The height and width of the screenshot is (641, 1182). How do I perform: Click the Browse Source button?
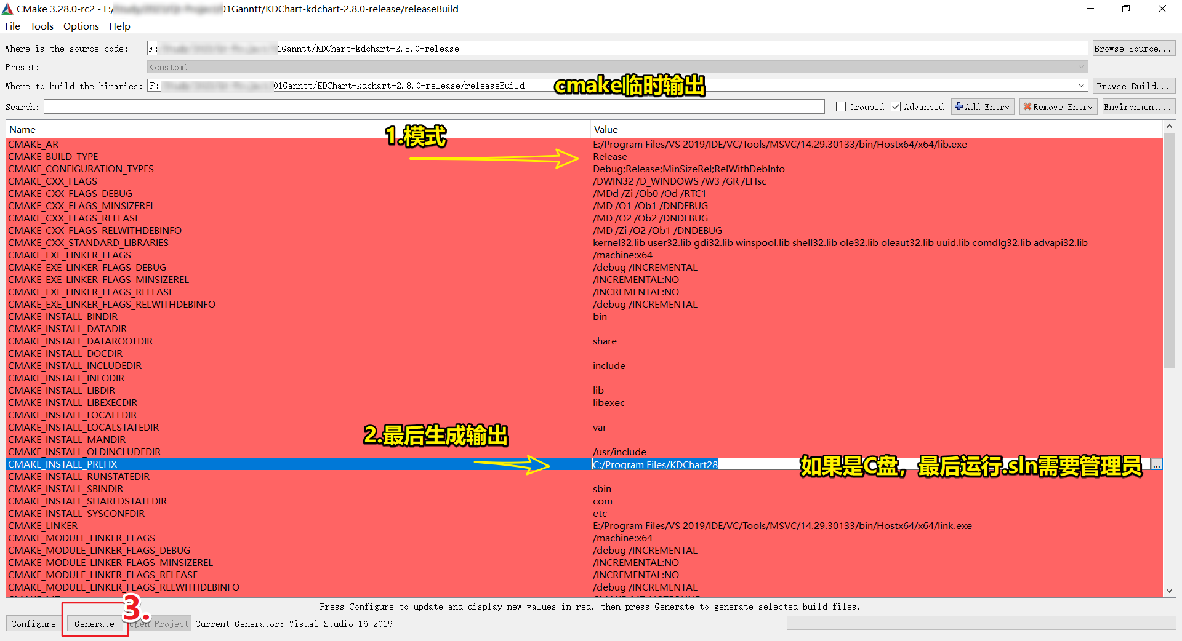[x=1133, y=49]
